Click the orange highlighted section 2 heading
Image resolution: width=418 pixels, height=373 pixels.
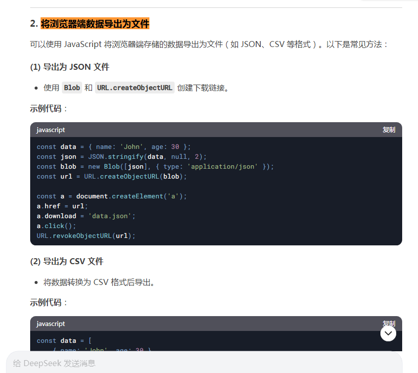click(x=95, y=23)
